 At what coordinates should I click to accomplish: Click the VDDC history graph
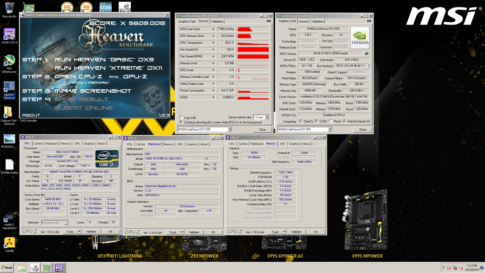click(x=253, y=97)
